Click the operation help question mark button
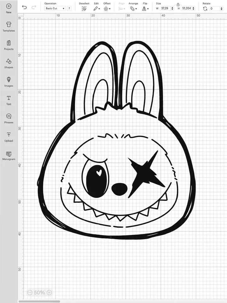This screenshot has width=227, height=303. 69,9
